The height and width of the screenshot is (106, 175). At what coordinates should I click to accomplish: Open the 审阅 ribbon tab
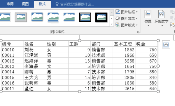point(10,4)
